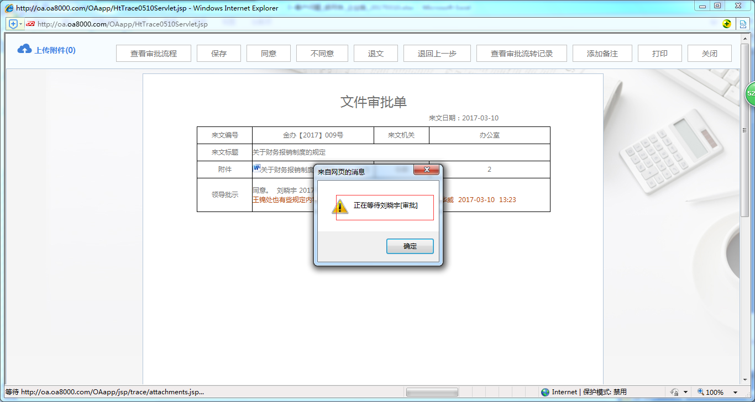
Task: Click the 附件 label cell
Action: click(224, 170)
